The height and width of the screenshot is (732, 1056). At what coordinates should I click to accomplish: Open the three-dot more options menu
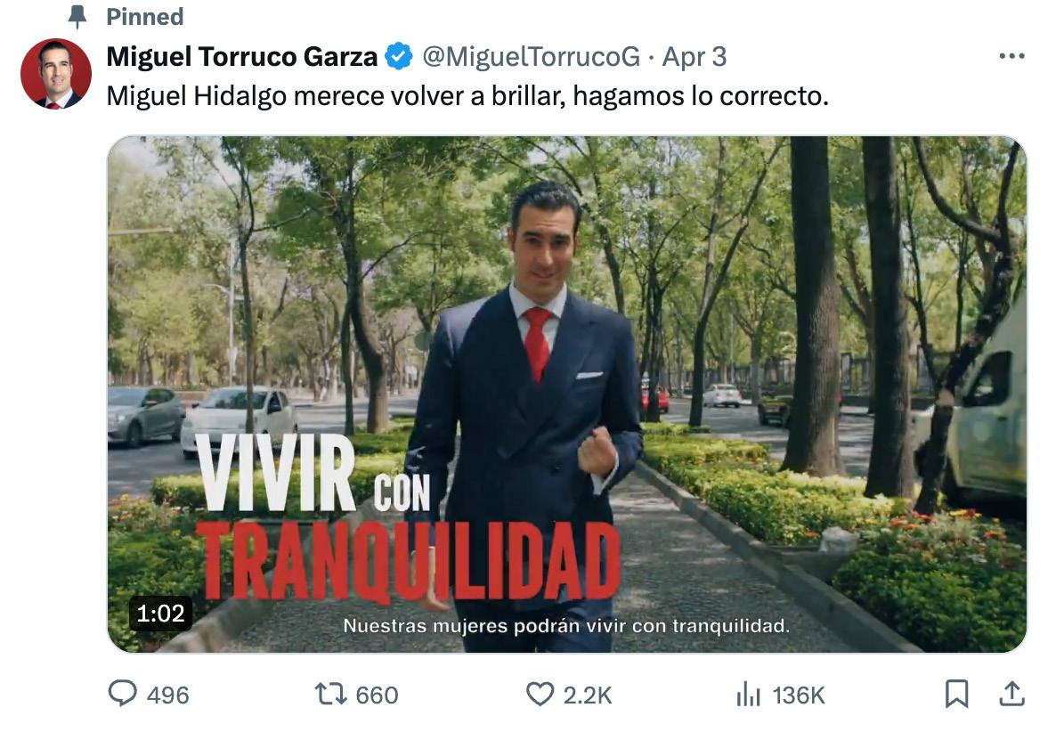[1011, 57]
